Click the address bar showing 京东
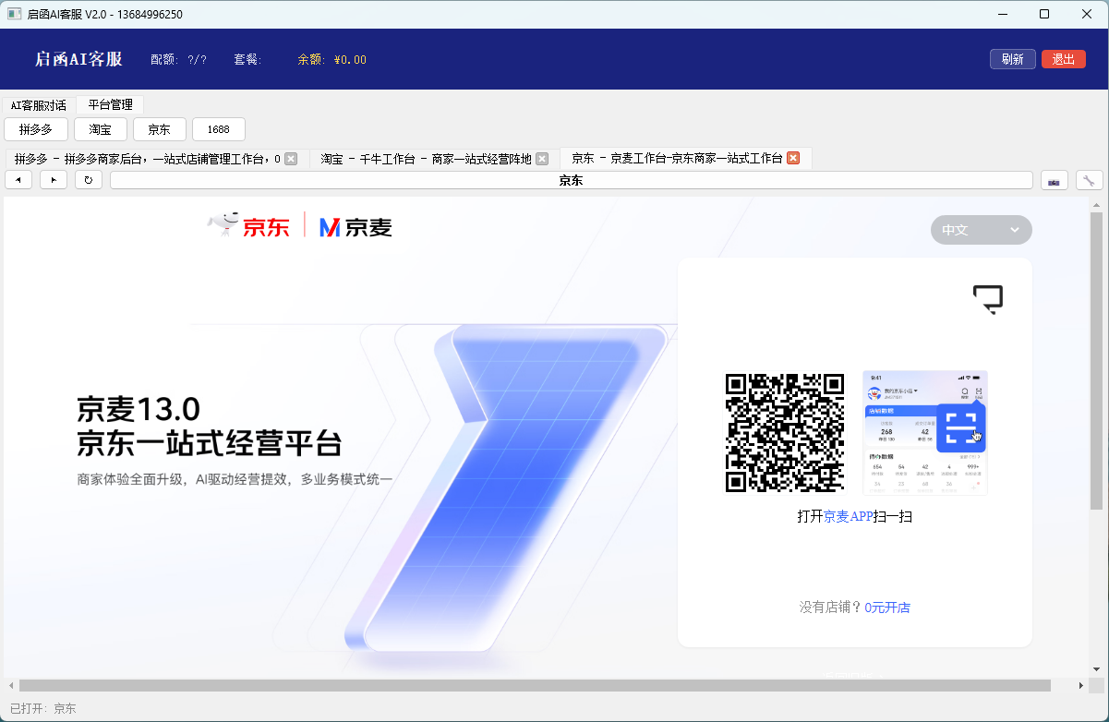The image size is (1109, 722). coord(571,180)
